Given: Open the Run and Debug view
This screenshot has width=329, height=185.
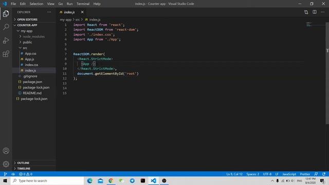Looking at the screenshot, I should (6, 40).
